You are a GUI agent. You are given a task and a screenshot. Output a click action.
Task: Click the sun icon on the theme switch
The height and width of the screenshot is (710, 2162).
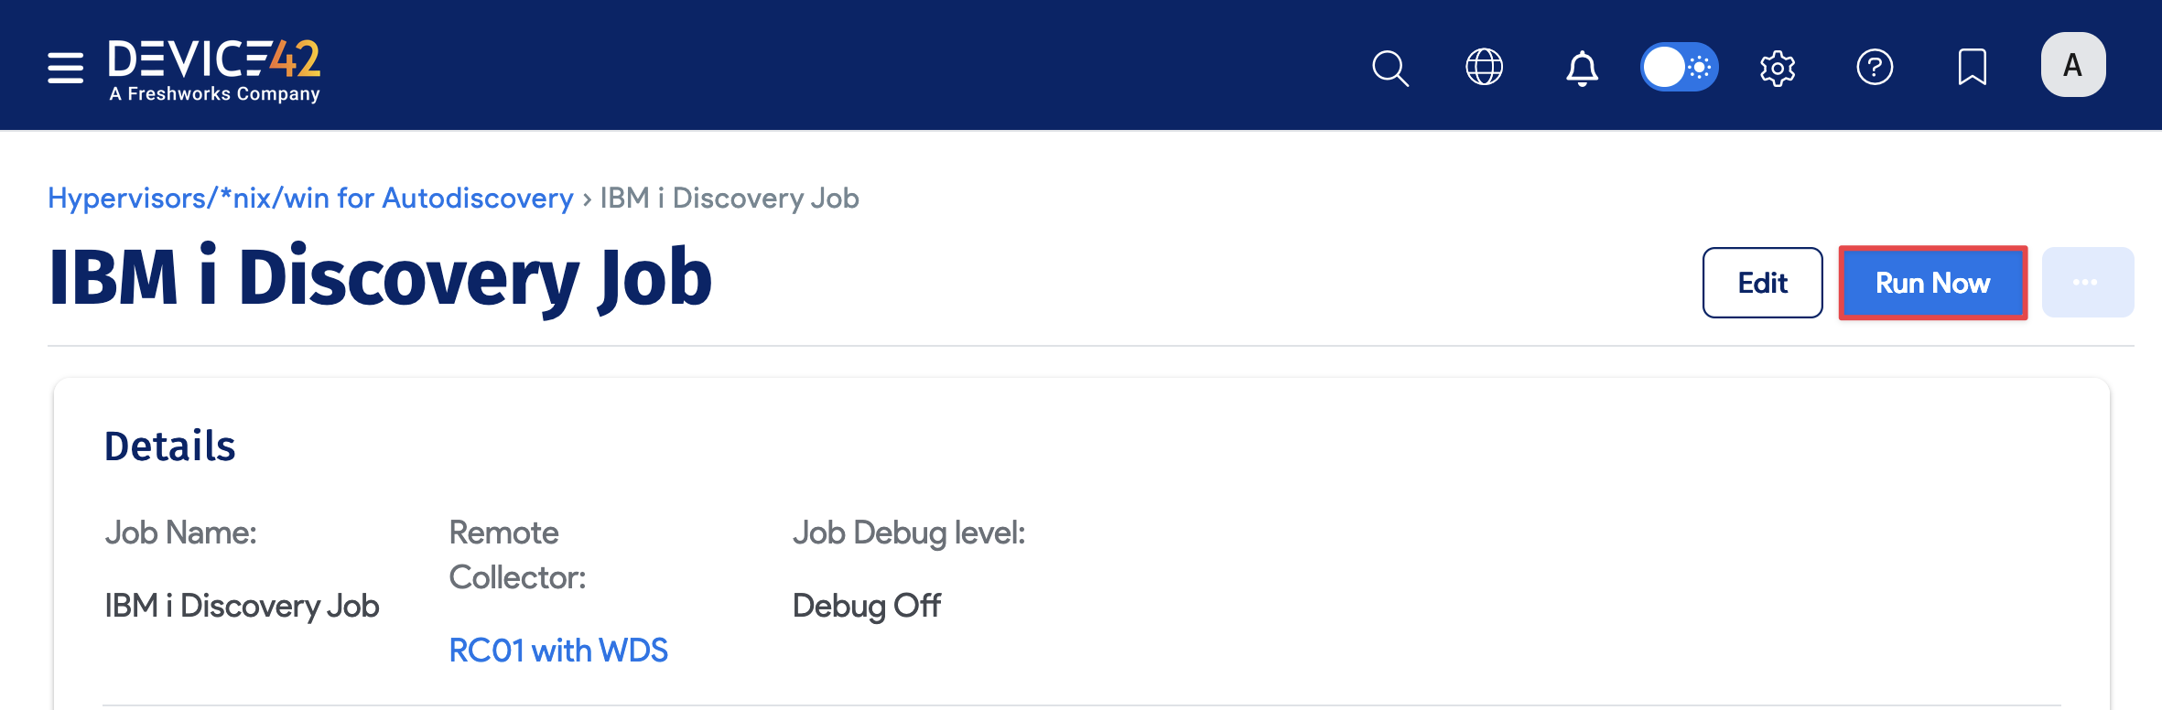pyautogui.click(x=1700, y=67)
